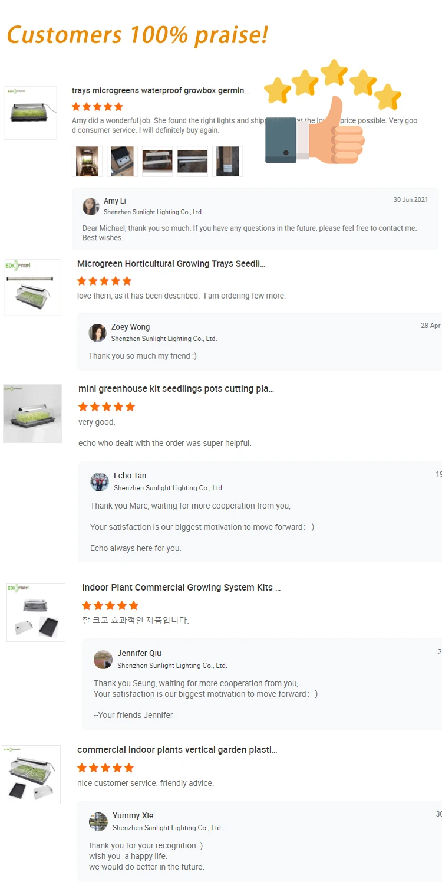Click Jennifer Qiu's avatar picture
The height and width of the screenshot is (885, 442).
click(103, 660)
